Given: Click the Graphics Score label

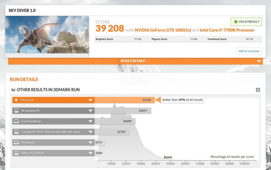Looking at the screenshot, I should 104,39.
